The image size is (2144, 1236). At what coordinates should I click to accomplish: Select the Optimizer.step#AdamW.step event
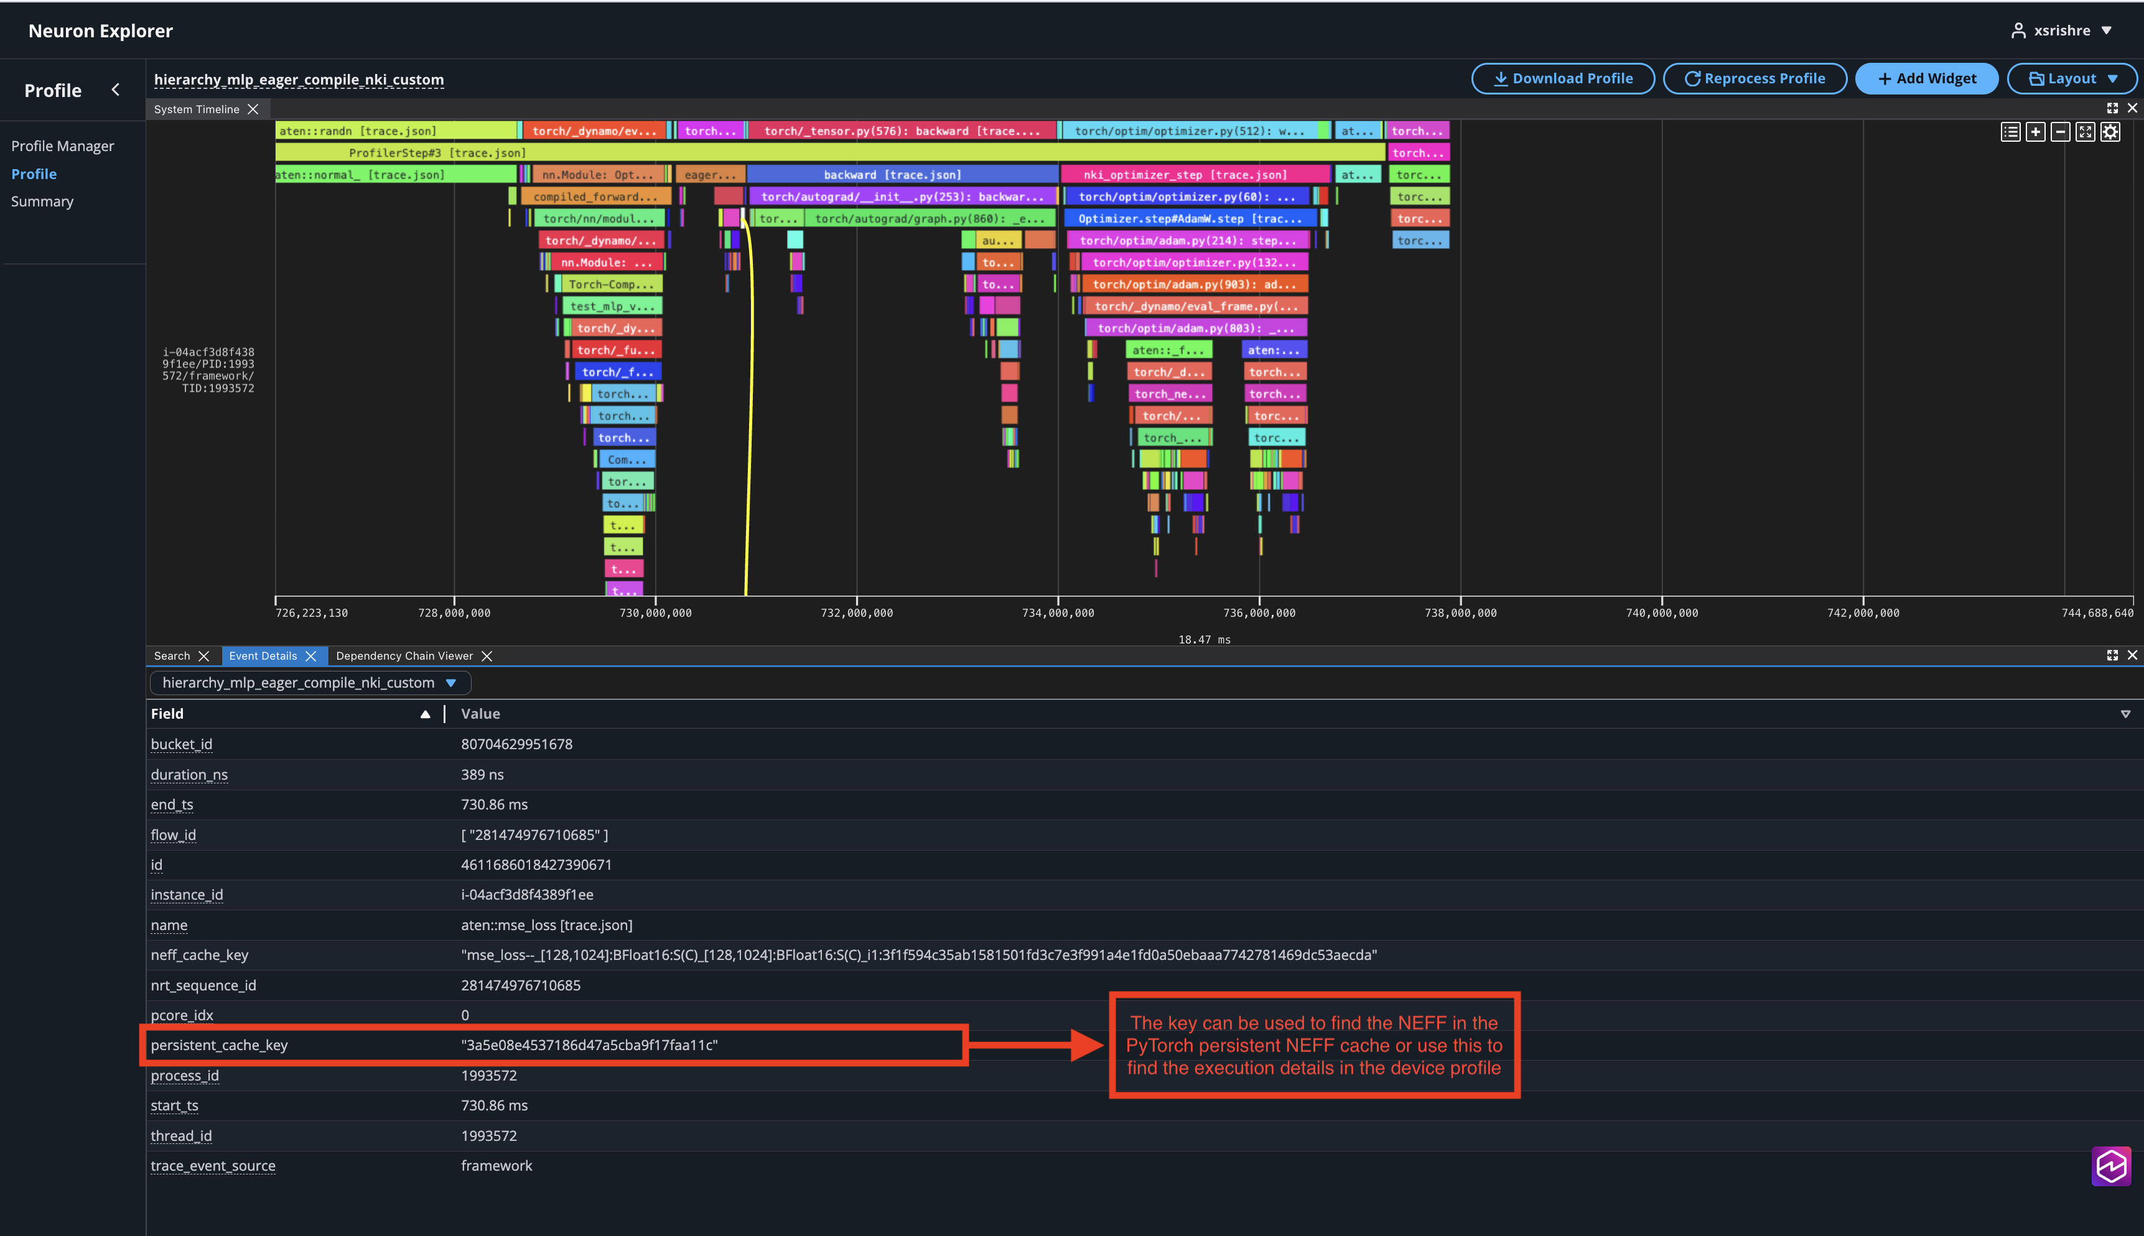(x=1190, y=219)
